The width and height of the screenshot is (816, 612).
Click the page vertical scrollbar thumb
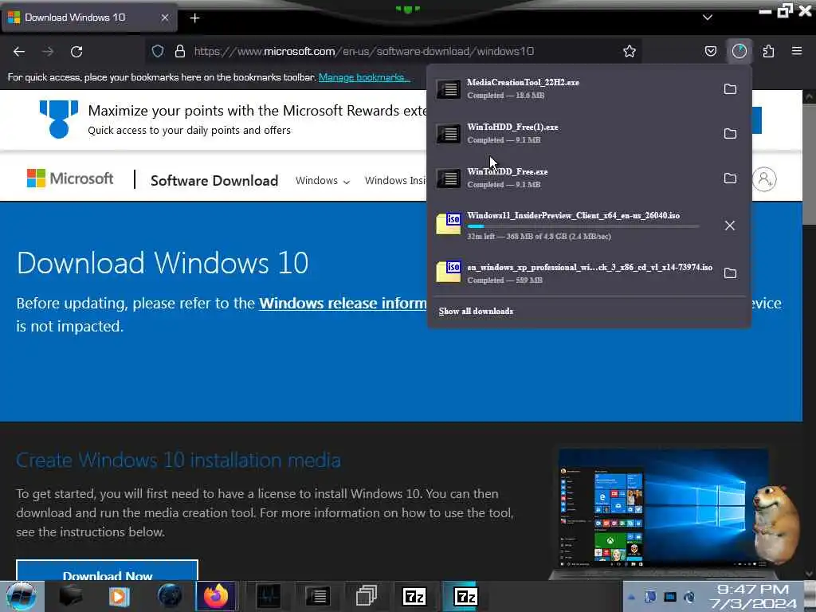pos(809,164)
